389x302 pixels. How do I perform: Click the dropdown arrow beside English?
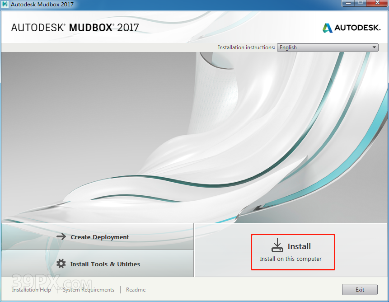tap(374, 47)
